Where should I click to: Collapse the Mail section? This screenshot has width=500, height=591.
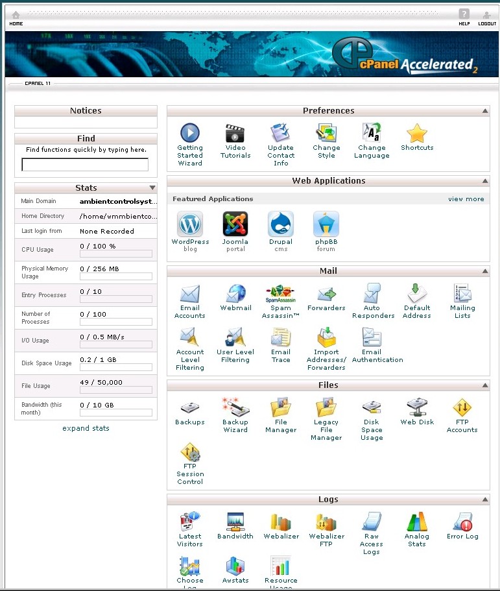pos(485,271)
